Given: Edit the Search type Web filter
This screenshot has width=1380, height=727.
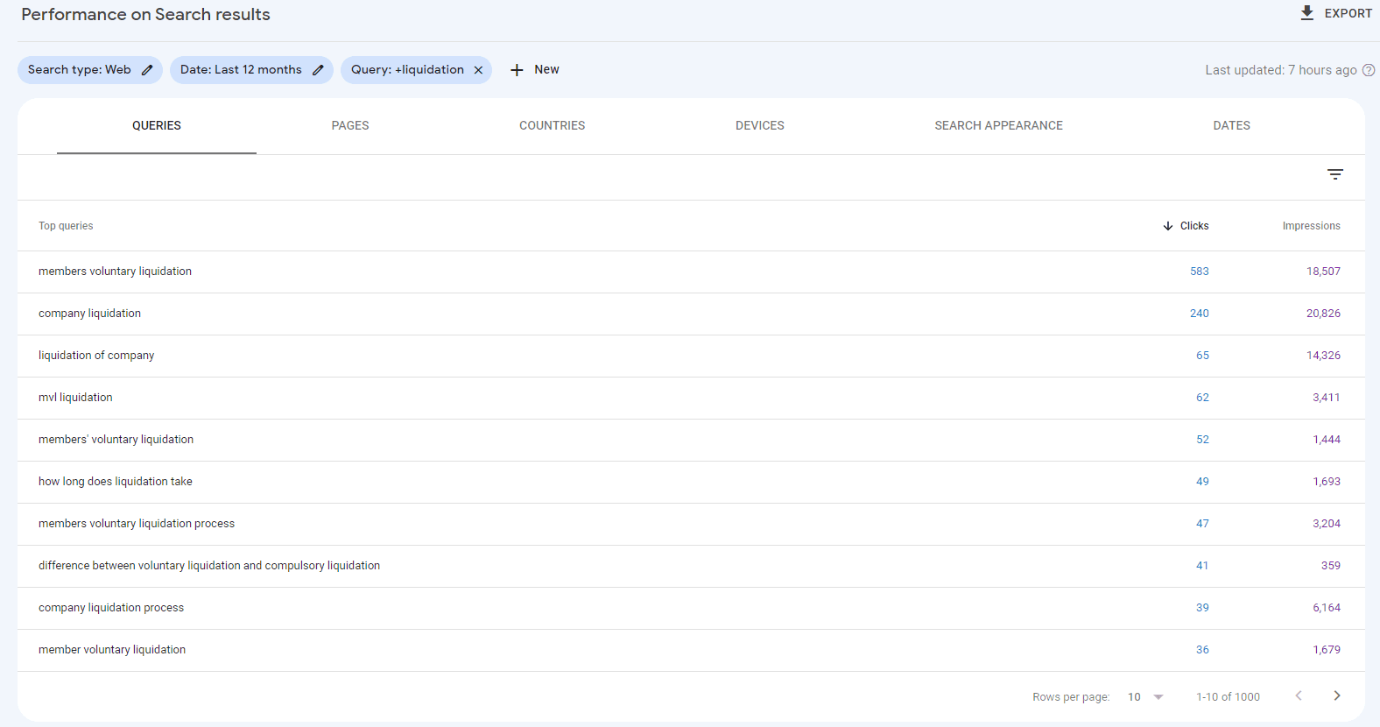Looking at the screenshot, I should [x=147, y=70].
